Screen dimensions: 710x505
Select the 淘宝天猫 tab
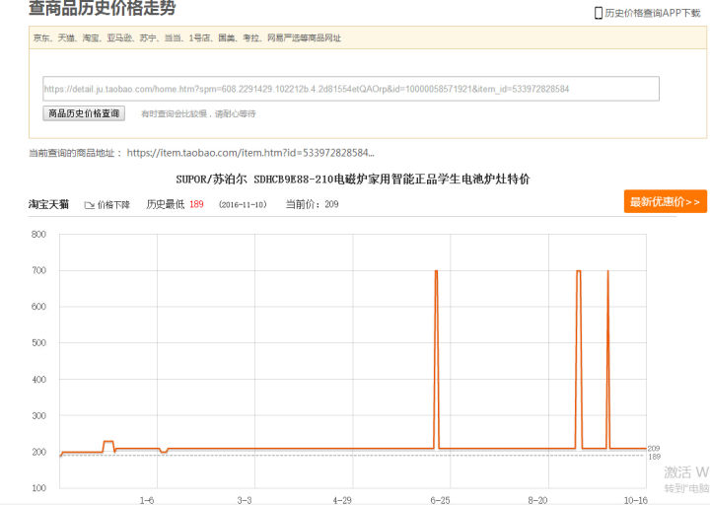48,204
